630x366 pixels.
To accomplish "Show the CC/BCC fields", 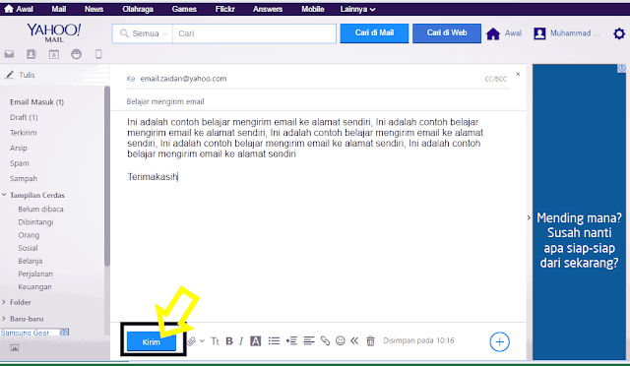I will 496,79.
